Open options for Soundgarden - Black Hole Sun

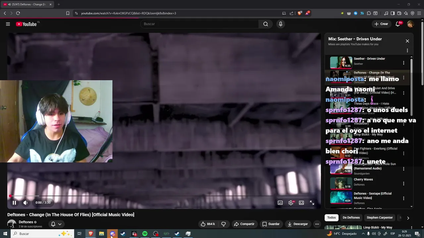coord(403,169)
